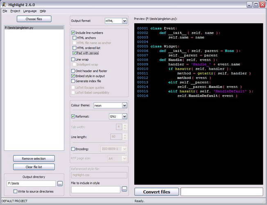This screenshot has height=205, width=267.
Task: Browse for output directory with ellipsis button
Action: tap(60, 184)
